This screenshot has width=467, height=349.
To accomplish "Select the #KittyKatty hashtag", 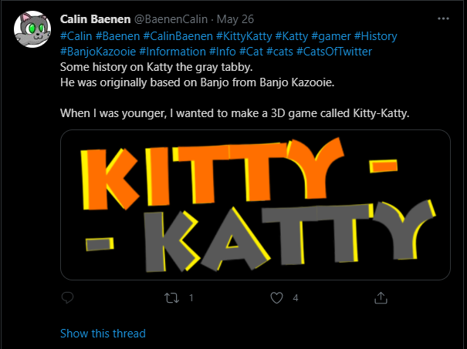I will [244, 36].
